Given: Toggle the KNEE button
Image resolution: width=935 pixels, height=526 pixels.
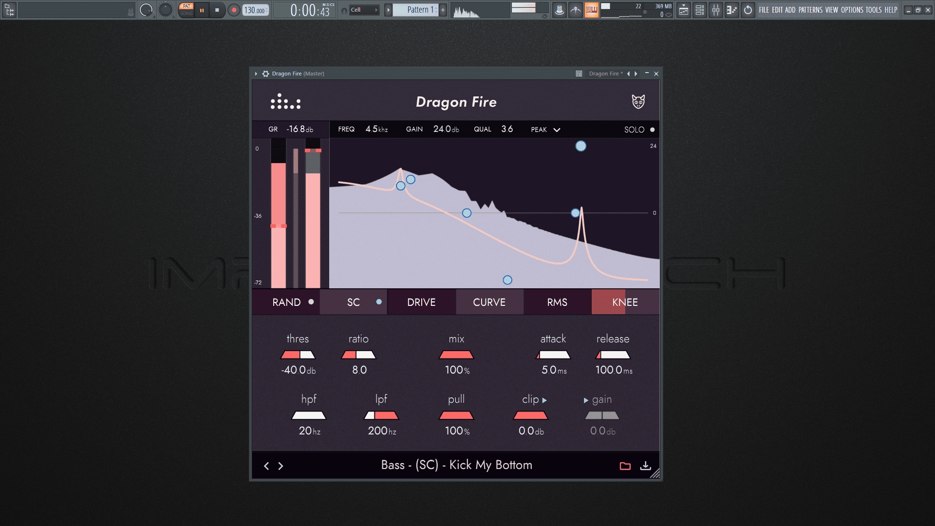Looking at the screenshot, I should pos(625,302).
